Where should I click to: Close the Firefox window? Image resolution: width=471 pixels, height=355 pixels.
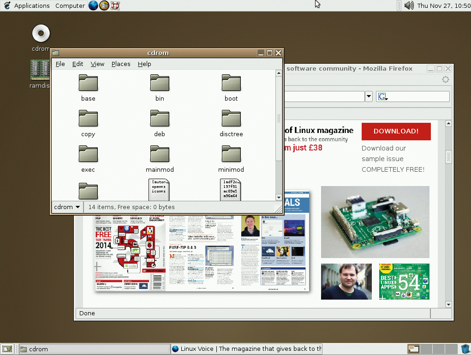(x=448, y=68)
